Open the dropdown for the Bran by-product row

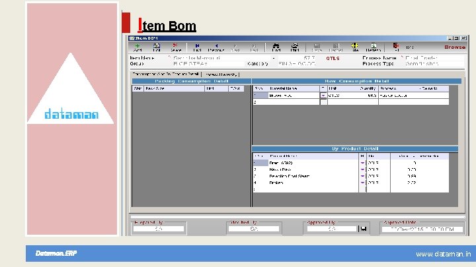click(362, 163)
